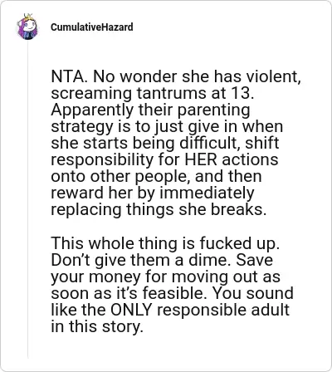This screenshot has height=372, width=332.
Task: Click the number "13" in the first paragraph
Action: (x=241, y=93)
